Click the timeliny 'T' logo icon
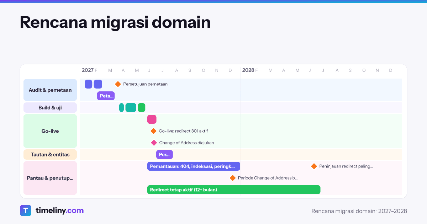Viewport: 427px width, 224px height. (26, 210)
